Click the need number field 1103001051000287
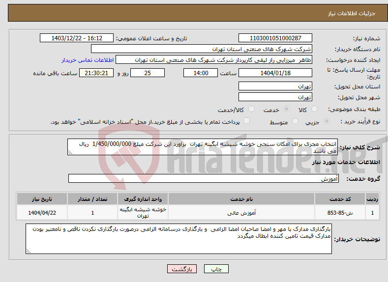The width and height of the screenshot is (388, 282). (275, 38)
